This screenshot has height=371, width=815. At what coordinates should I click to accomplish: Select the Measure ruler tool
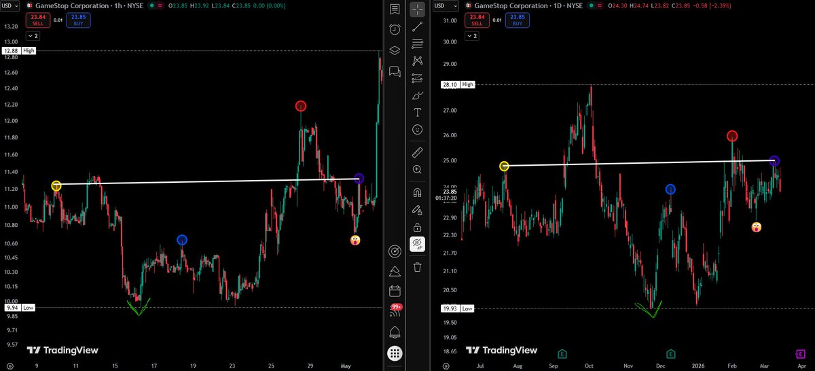pyautogui.click(x=417, y=152)
